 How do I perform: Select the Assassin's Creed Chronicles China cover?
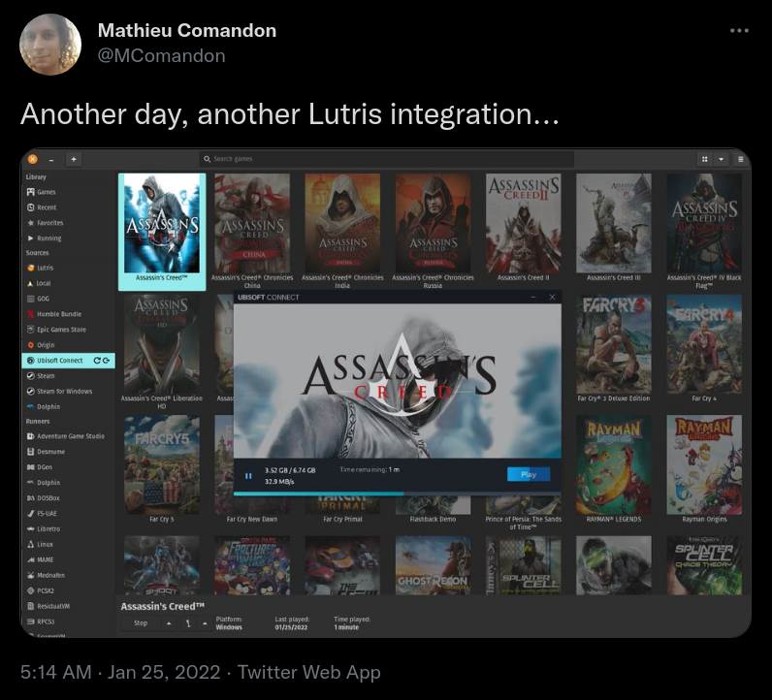click(x=252, y=223)
